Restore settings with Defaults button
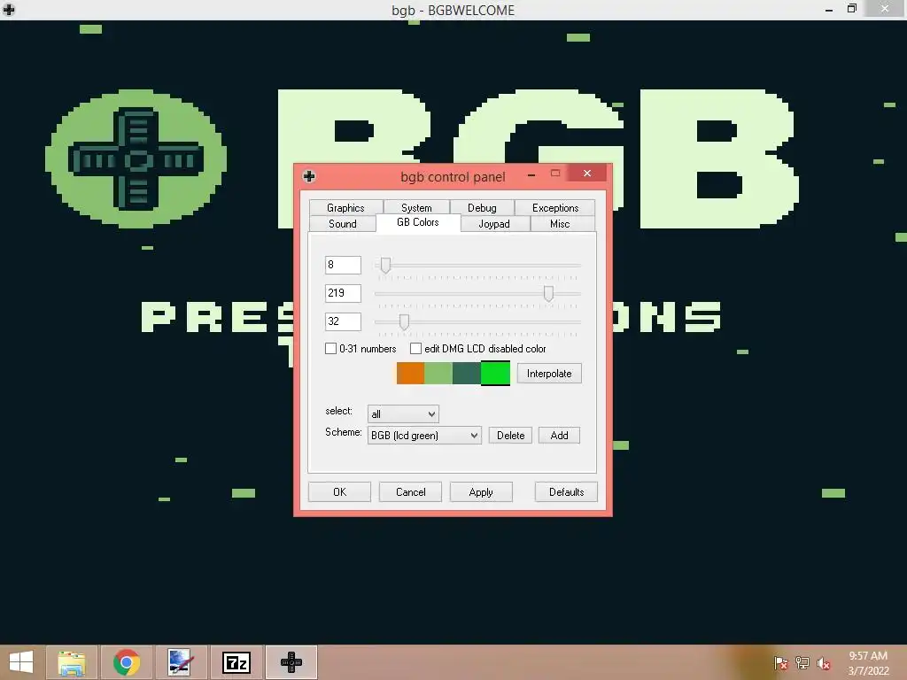 (x=566, y=492)
